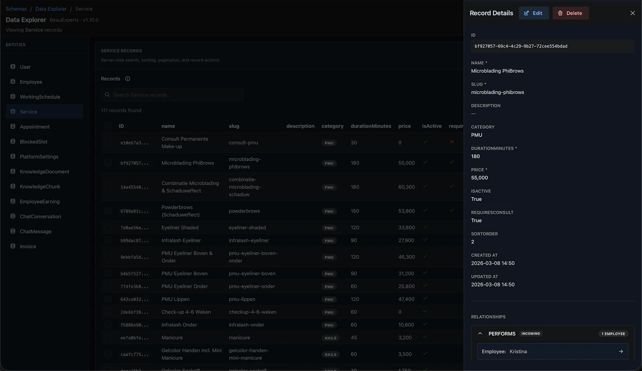Check the row checkbox for Infralash Eyeliner
The height and width of the screenshot is (371, 642).
coord(108,240)
